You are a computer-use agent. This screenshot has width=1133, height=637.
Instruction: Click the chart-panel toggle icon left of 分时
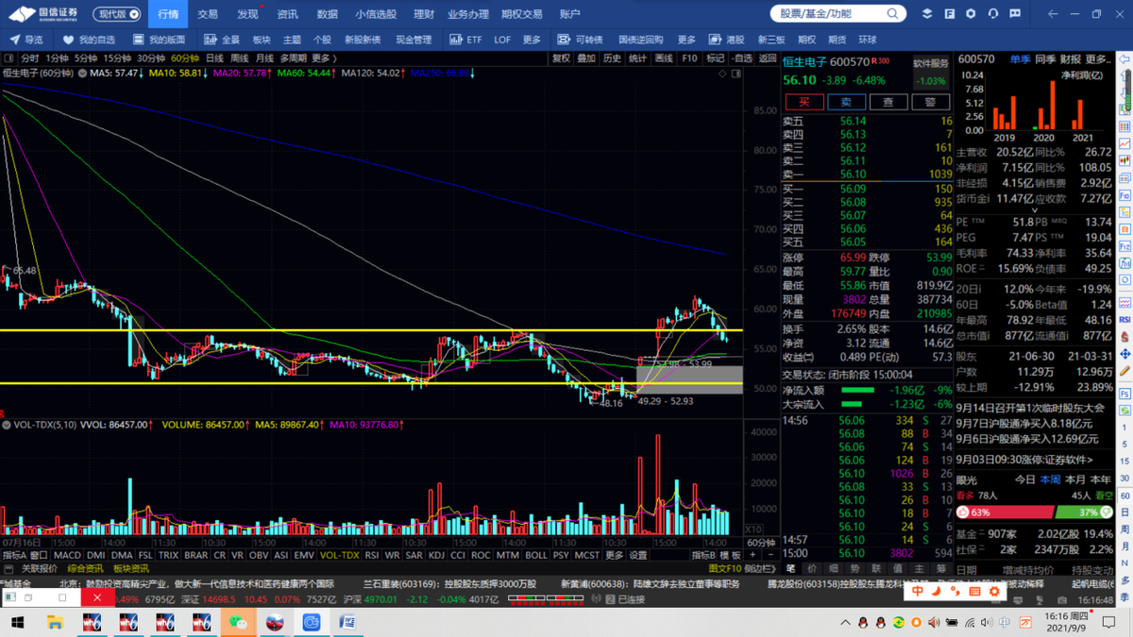pyautogui.click(x=8, y=59)
